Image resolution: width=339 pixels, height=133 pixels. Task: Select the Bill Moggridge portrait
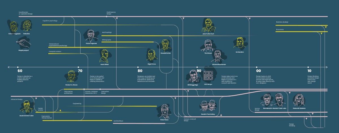[x=194, y=76]
